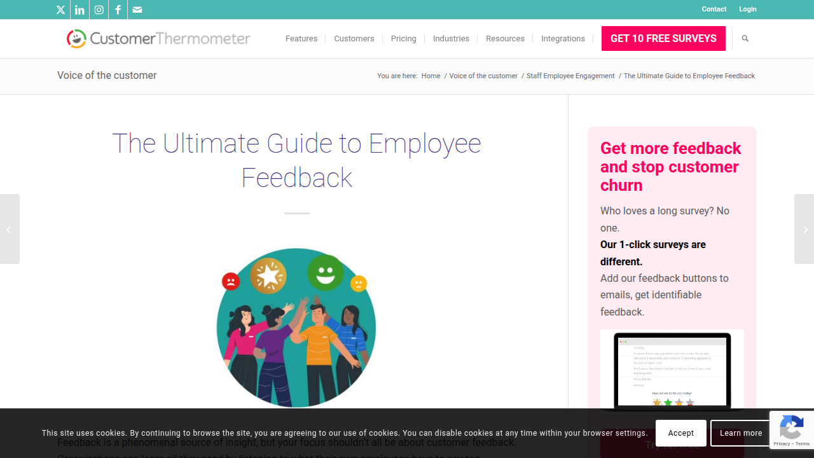Open the Resources menu

click(505, 39)
